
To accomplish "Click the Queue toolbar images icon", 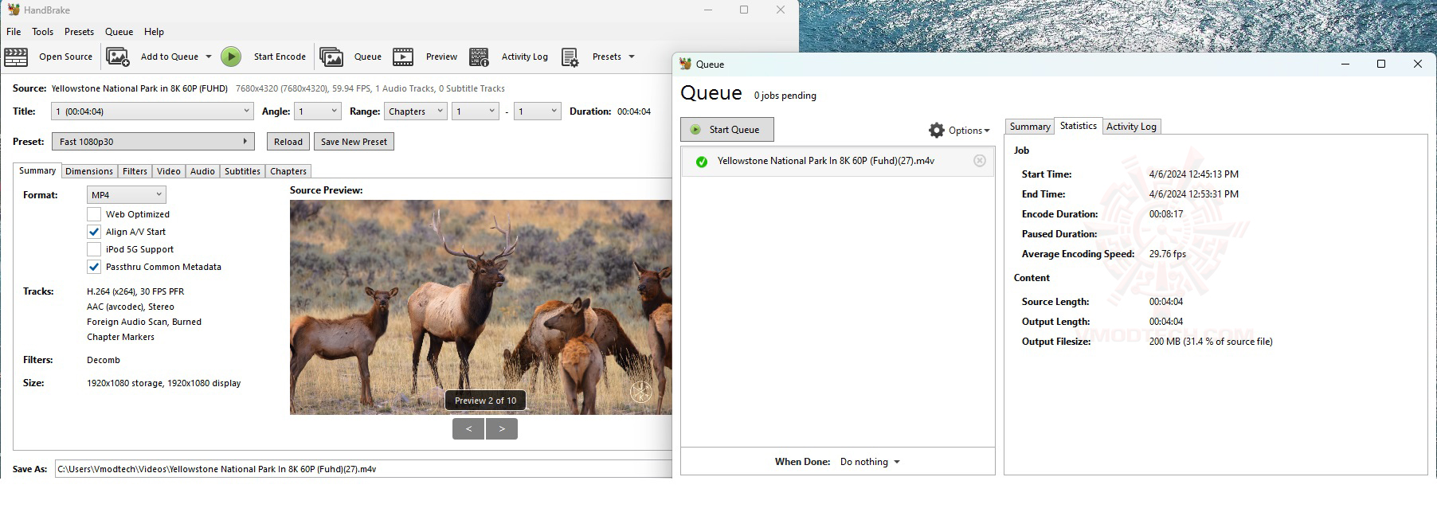I will coord(331,57).
